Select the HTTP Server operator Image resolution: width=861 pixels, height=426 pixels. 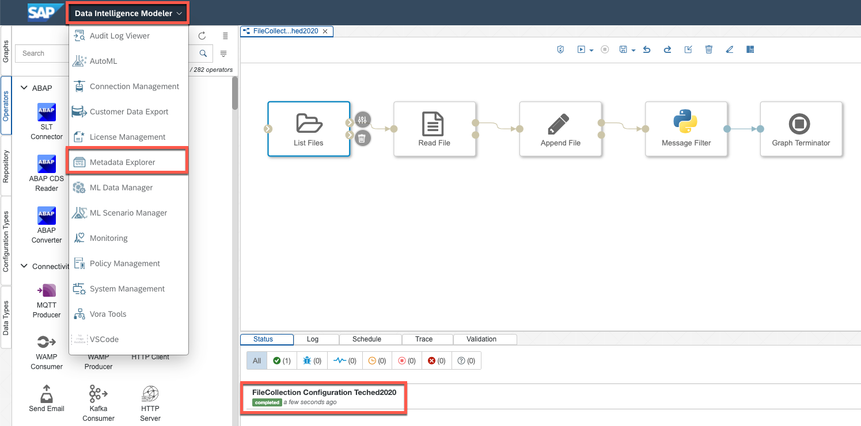pyautogui.click(x=150, y=404)
